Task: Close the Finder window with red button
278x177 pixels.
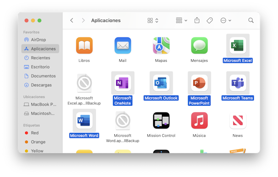Action: (27, 21)
